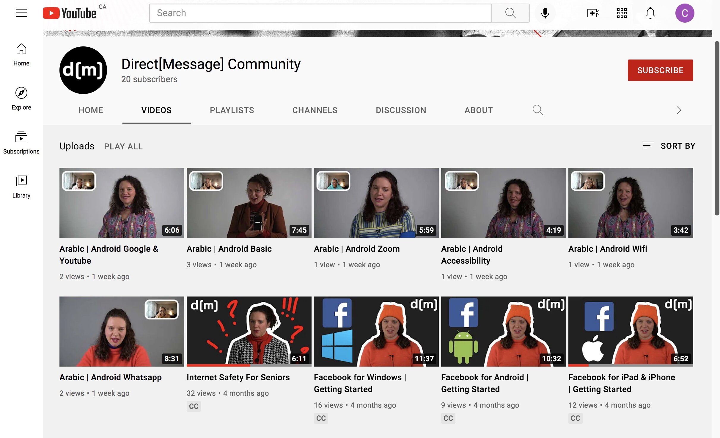Click title 'Arabic | Android Wifi'

point(608,249)
